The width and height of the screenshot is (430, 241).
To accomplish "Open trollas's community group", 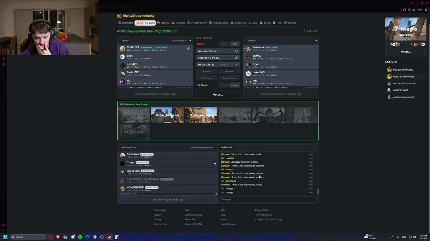I will [403, 70].
